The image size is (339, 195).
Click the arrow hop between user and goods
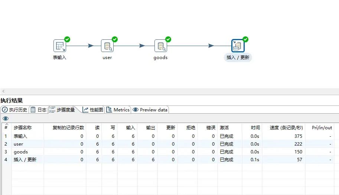[x=142, y=46]
